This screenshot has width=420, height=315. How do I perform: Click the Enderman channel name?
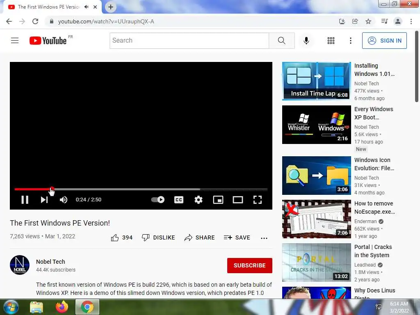coord(365,221)
